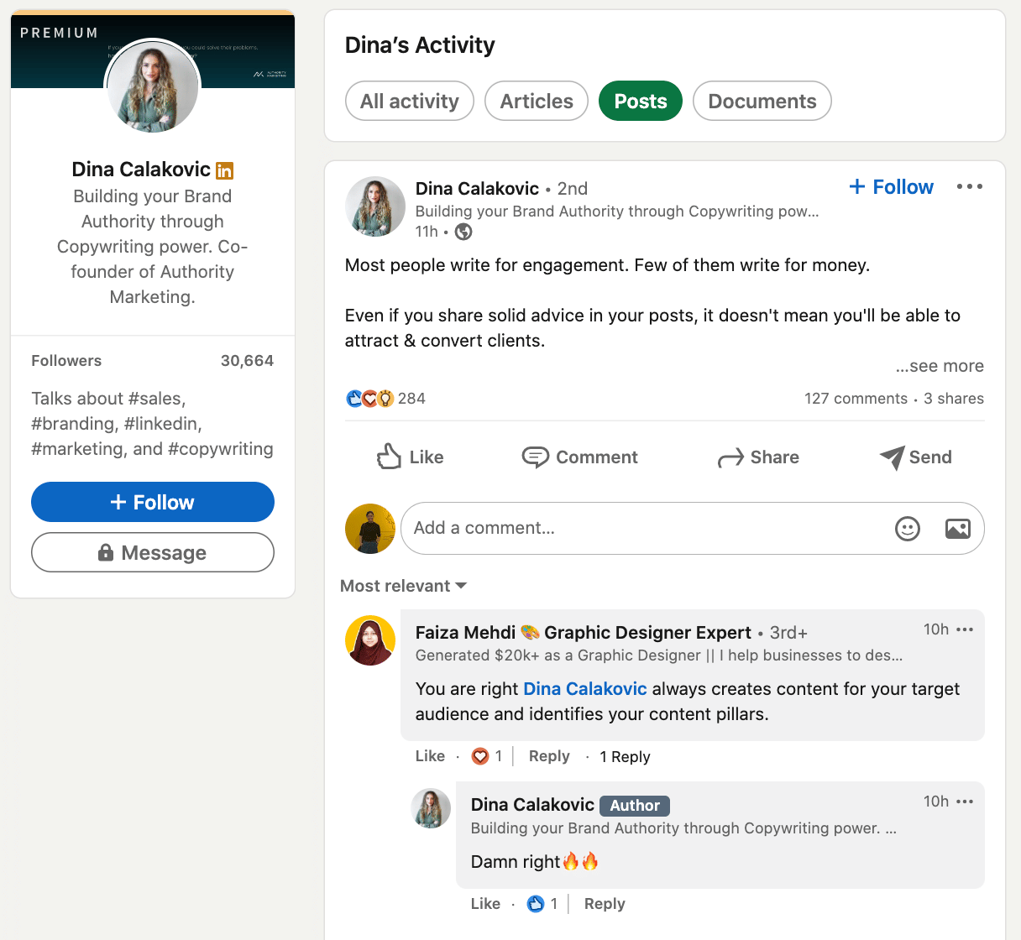Switch to the All activity tab
1021x940 pixels.
coord(410,102)
